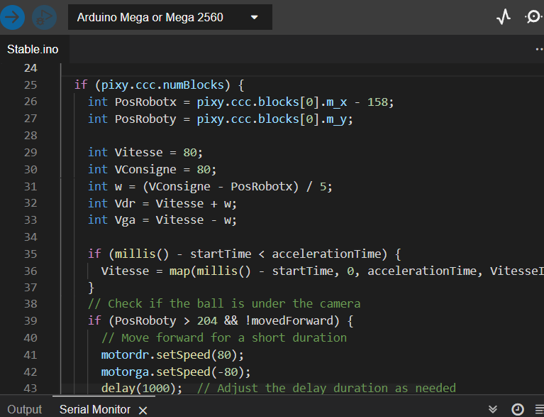The height and width of the screenshot is (417, 544).
Task: Click the Upload arrow button
Action: [13, 17]
